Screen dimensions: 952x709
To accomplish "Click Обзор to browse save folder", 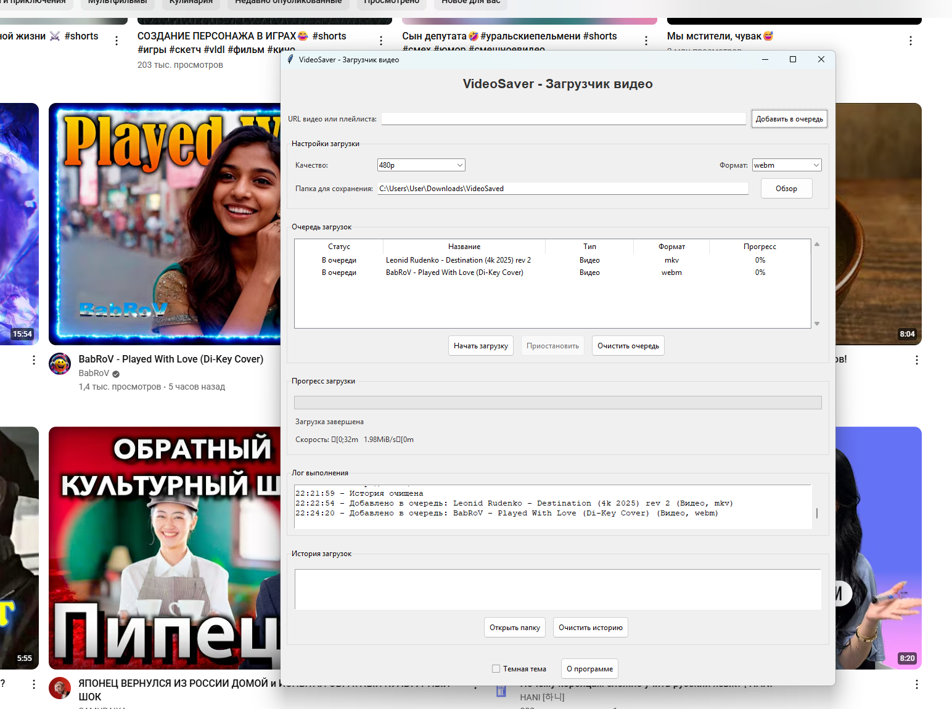I will click(786, 189).
